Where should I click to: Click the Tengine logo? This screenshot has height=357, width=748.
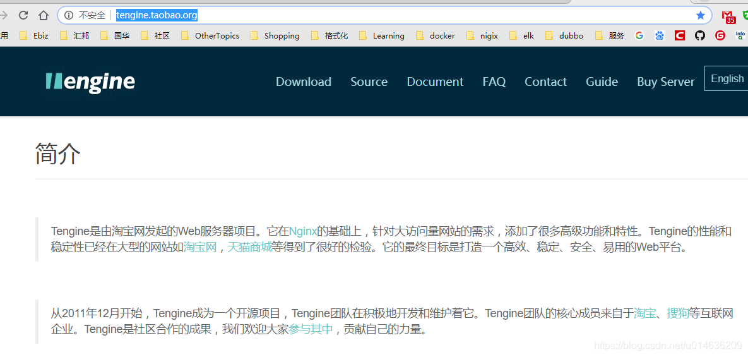click(x=90, y=82)
